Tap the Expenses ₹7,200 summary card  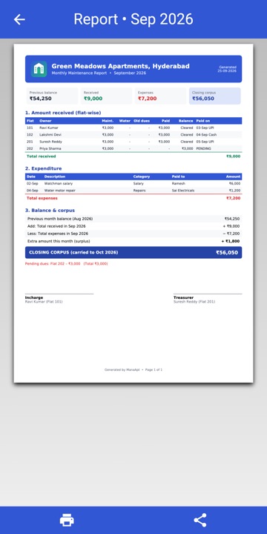click(x=160, y=96)
